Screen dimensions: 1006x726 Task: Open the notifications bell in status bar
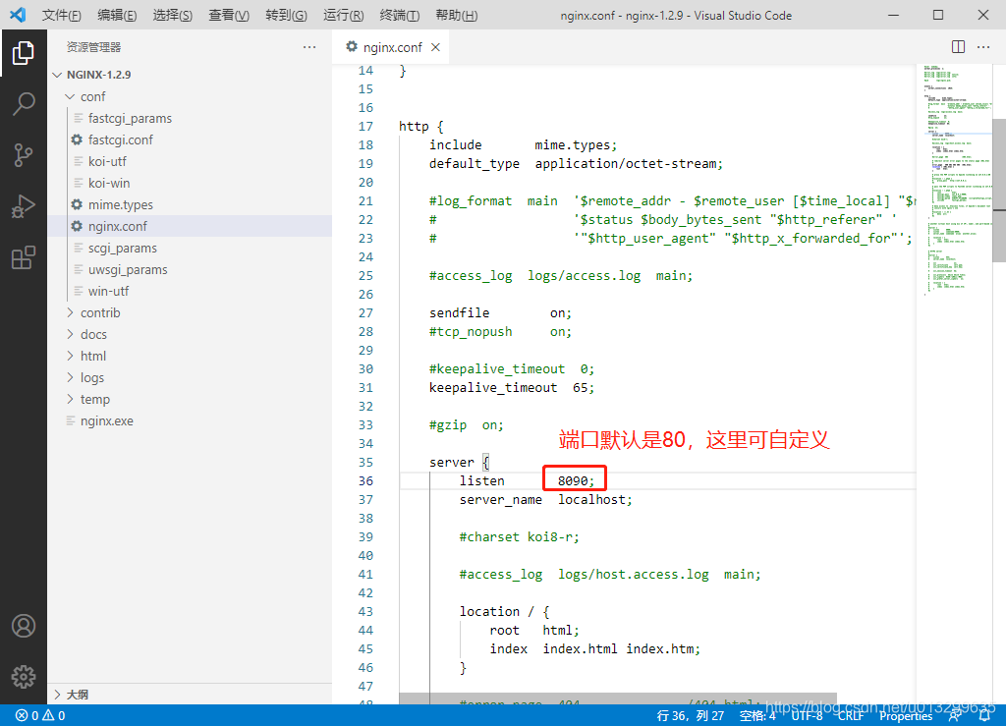pos(984,716)
